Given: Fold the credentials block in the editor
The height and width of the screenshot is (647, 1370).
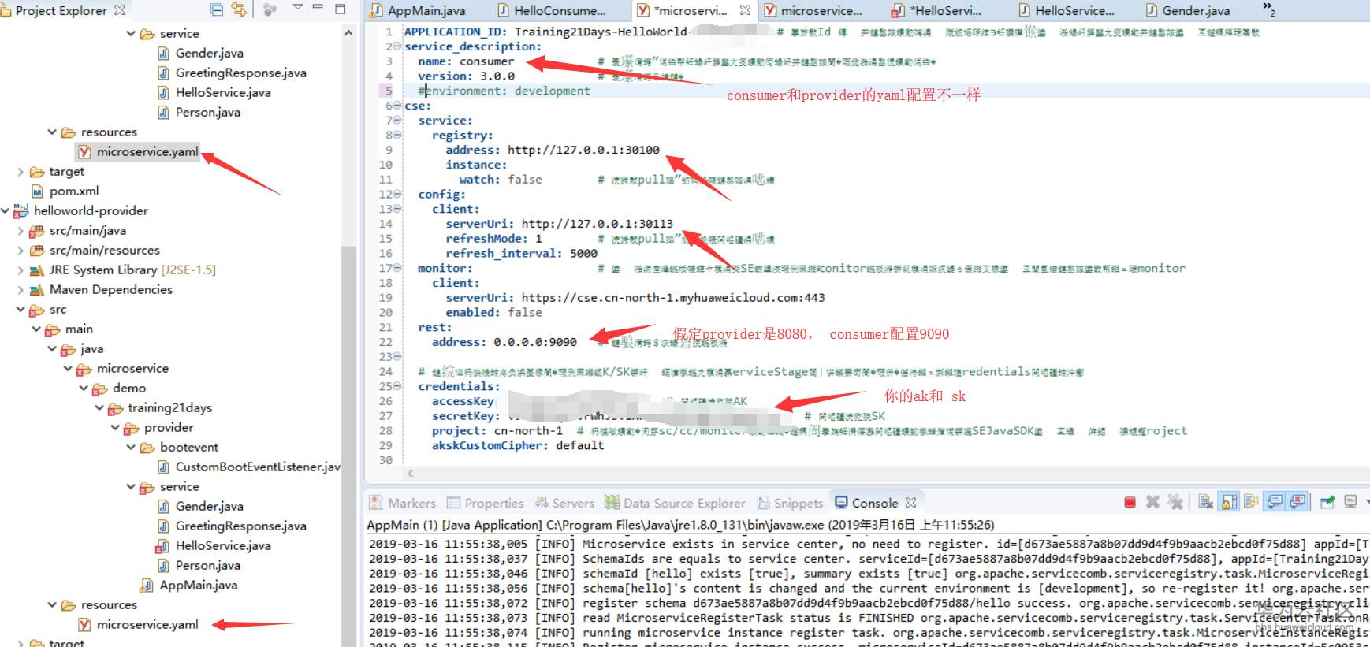Looking at the screenshot, I should [x=396, y=386].
